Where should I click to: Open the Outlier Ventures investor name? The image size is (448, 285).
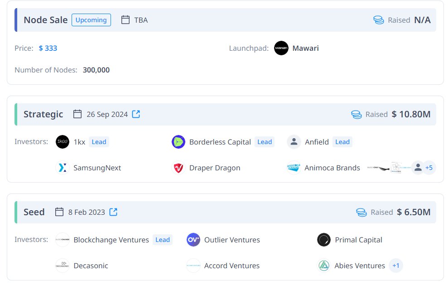(232, 240)
